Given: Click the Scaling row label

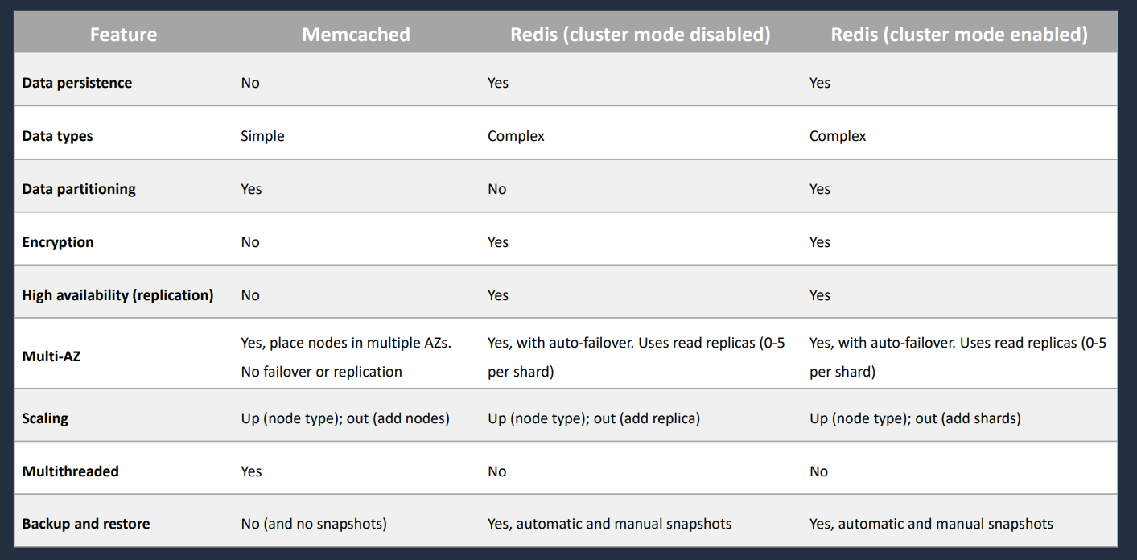Looking at the screenshot, I should 45,418.
